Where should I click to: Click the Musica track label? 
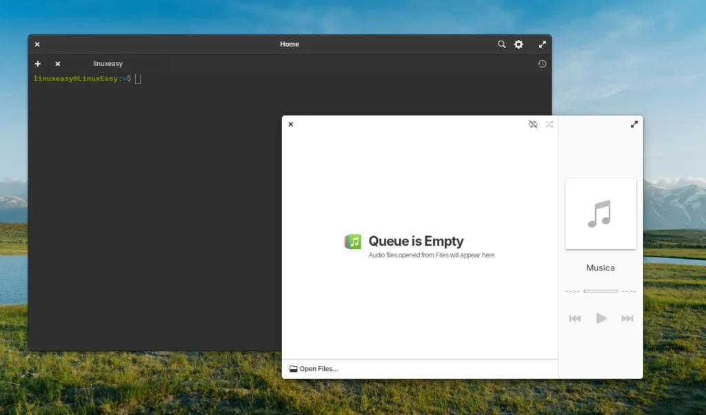[x=600, y=268]
